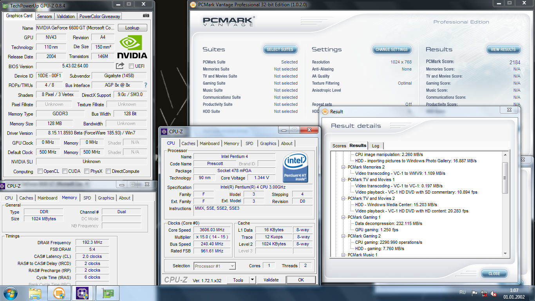The width and height of the screenshot is (535, 301).
Task: Click the Core Speed value 3606.03 MHz
Action: (x=212, y=230)
